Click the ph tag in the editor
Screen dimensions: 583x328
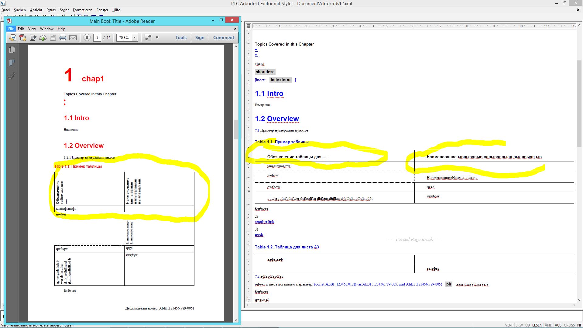[x=448, y=284]
